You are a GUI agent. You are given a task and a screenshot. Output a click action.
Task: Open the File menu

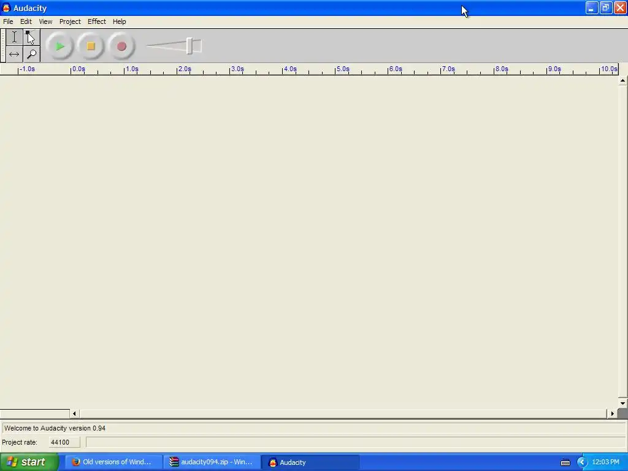[x=8, y=21]
